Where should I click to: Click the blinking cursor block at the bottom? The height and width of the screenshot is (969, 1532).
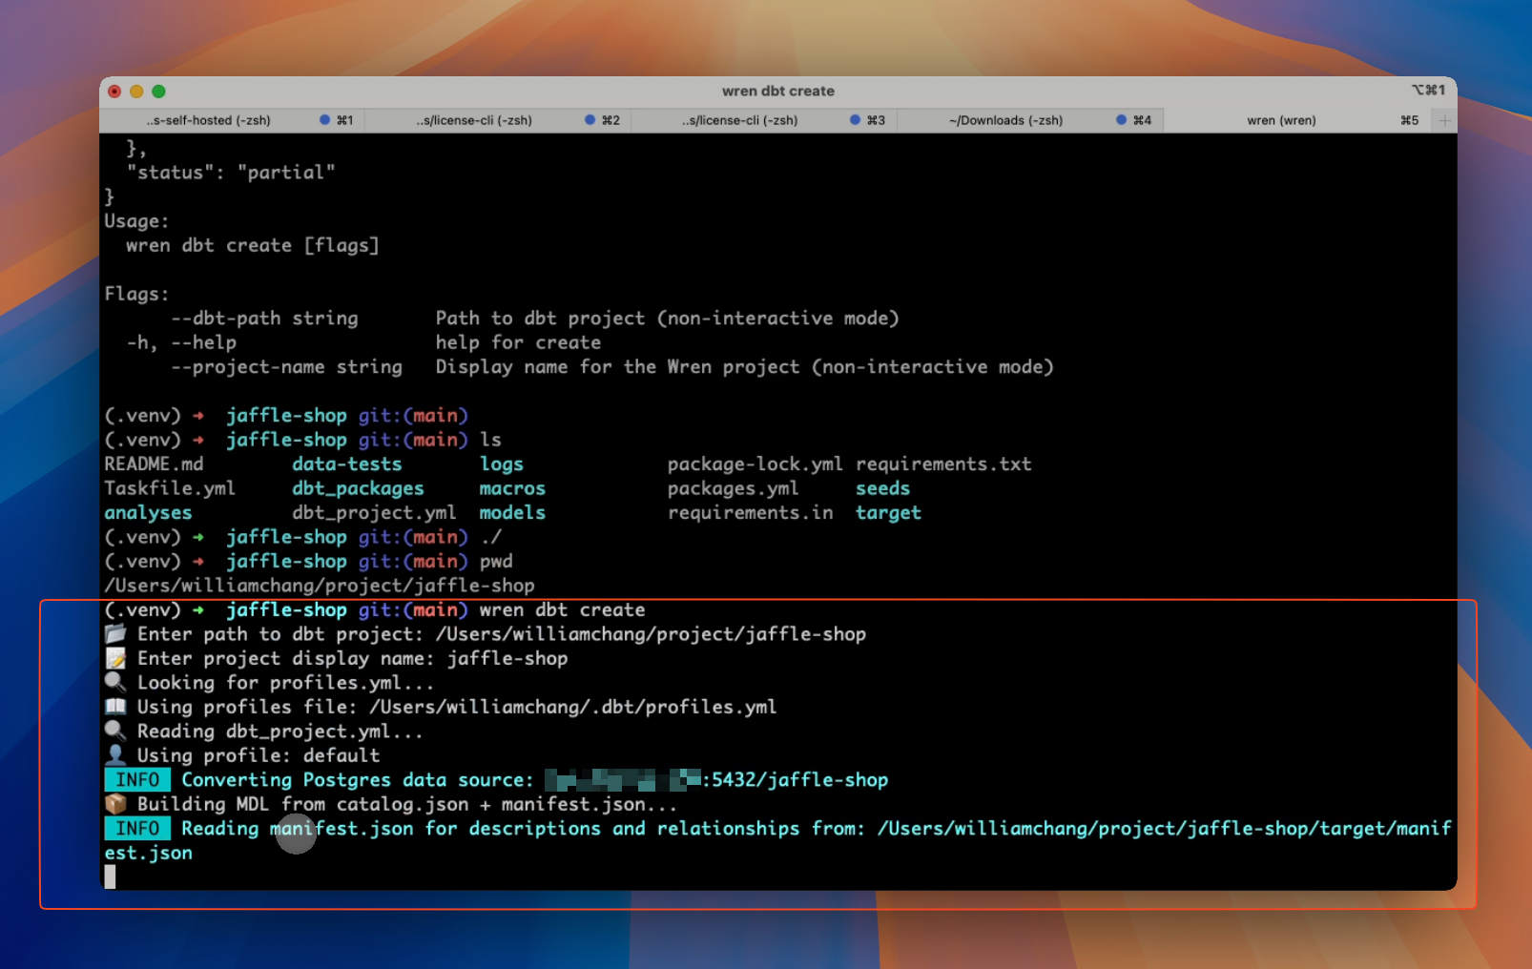(x=110, y=876)
